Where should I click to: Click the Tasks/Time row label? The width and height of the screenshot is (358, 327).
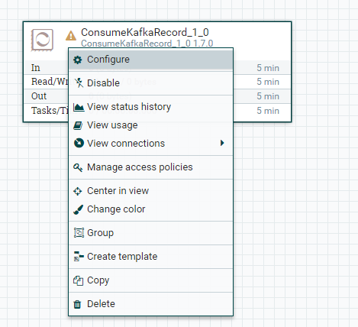(50, 111)
